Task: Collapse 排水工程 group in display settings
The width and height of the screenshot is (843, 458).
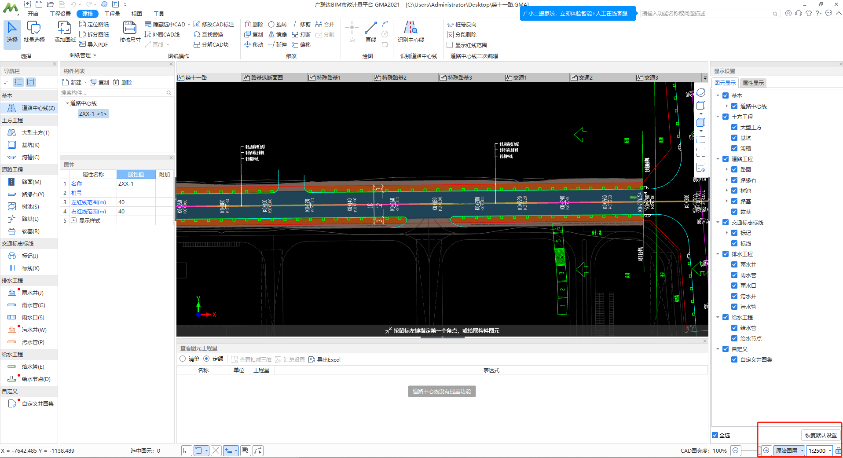Action: [x=718, y=254]
